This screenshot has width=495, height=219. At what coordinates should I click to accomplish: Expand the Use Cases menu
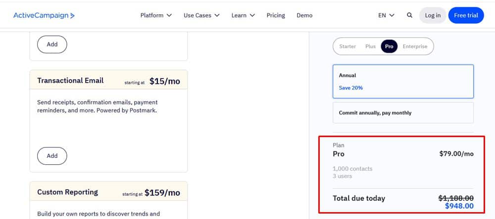click(201, 15)
